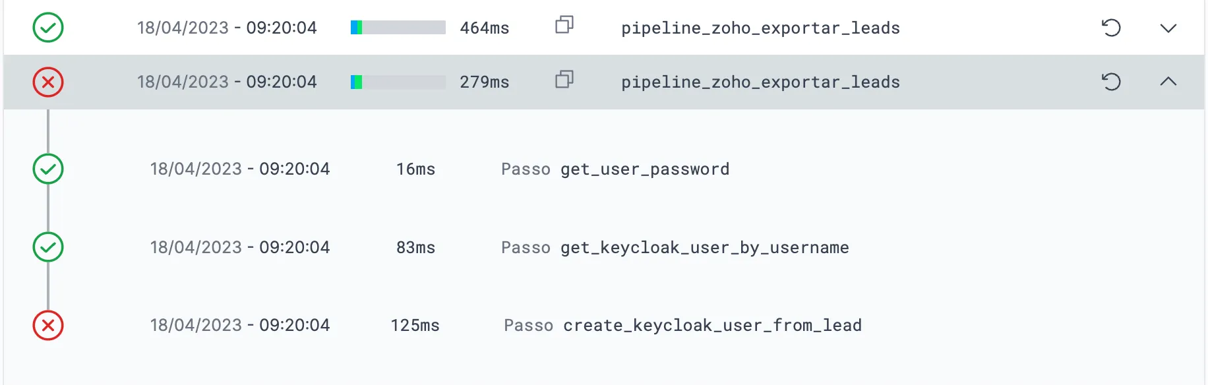1208x385 pixels.
Task: Select pipeline_zoho_exportar_leads name in the failed run
Action: (760, 82)
